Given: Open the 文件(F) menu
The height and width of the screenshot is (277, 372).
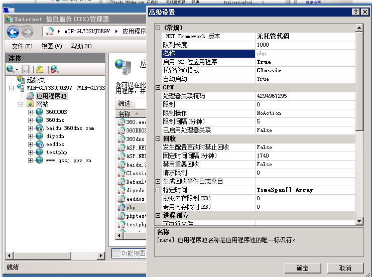Looking at the screenshot, I should click(x=22, y=46).
